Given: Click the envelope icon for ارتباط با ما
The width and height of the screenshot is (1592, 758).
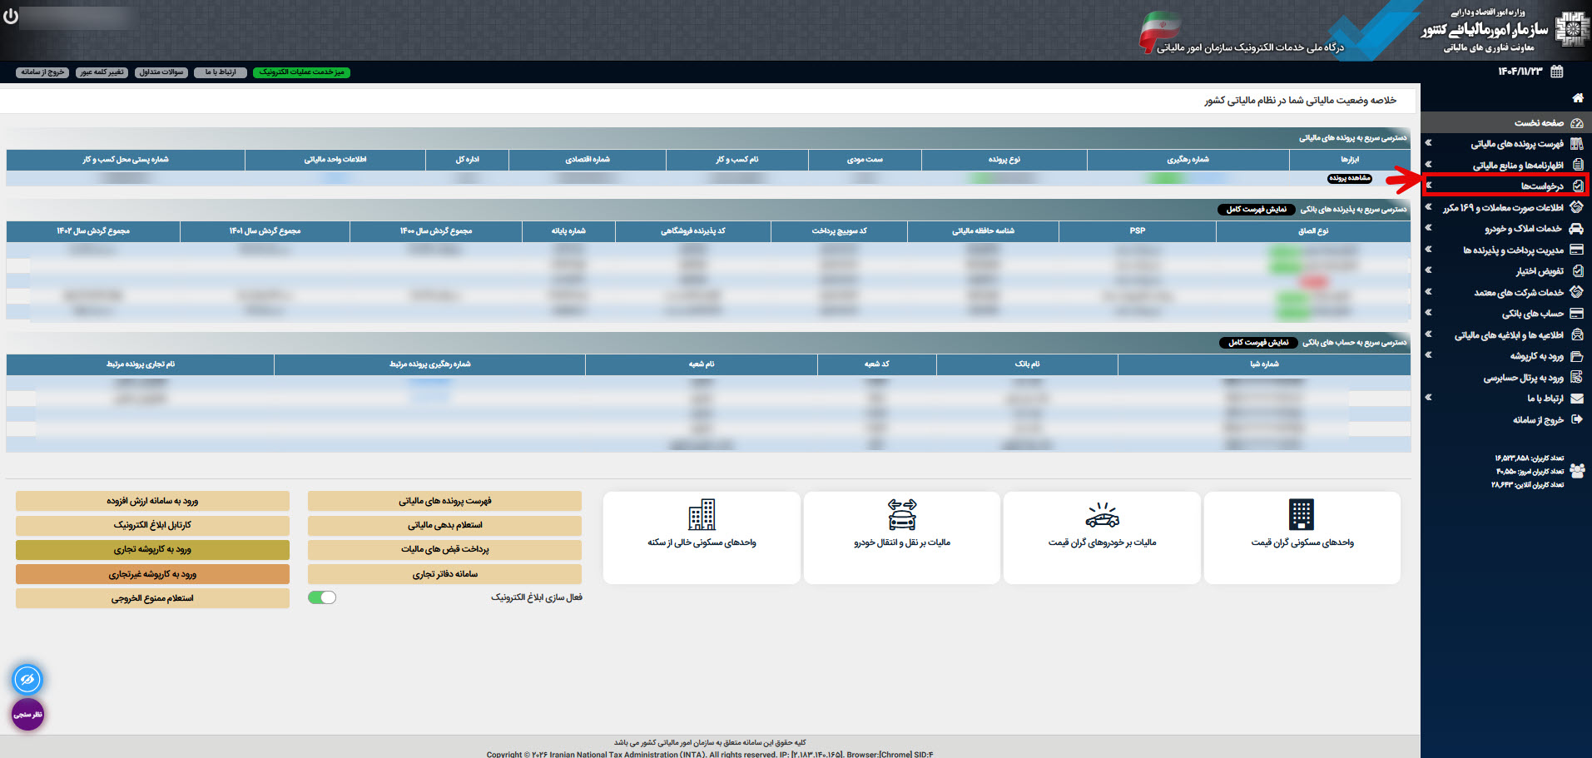Looking at the screenshot, I should click(1576, 399).
